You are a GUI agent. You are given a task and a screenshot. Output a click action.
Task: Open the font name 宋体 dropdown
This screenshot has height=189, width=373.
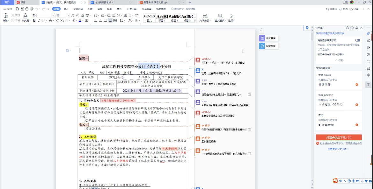(x=53, y=15)
